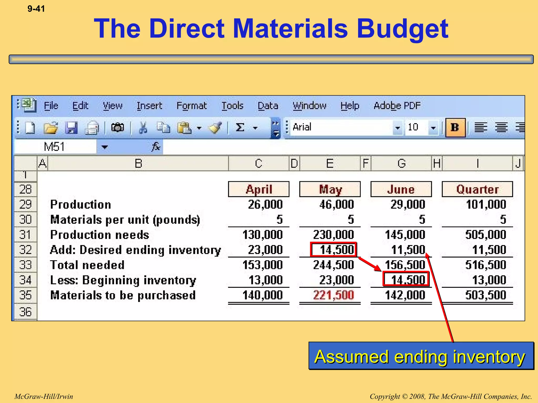Click the April header cell
The height and width of the screenshot is (403, 538).
[259, 189]
